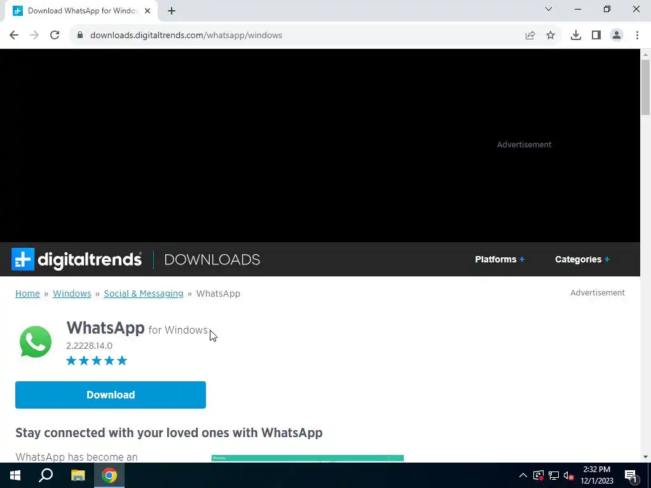Open the notification center icon
The image size is (651, 488).
point(631,475)
